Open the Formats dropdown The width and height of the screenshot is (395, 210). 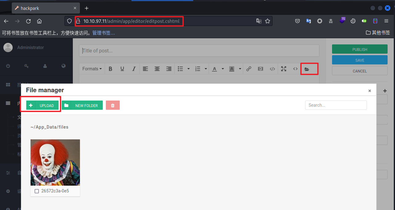92,69
